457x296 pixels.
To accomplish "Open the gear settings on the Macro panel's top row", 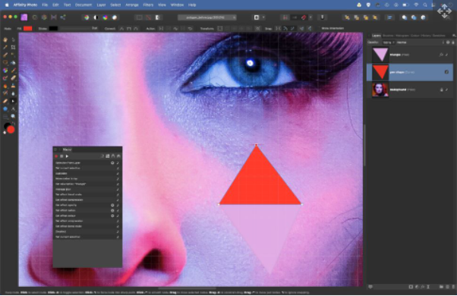I will point(112,163).
